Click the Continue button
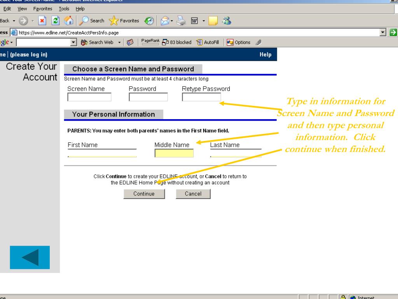 point(144,194)
